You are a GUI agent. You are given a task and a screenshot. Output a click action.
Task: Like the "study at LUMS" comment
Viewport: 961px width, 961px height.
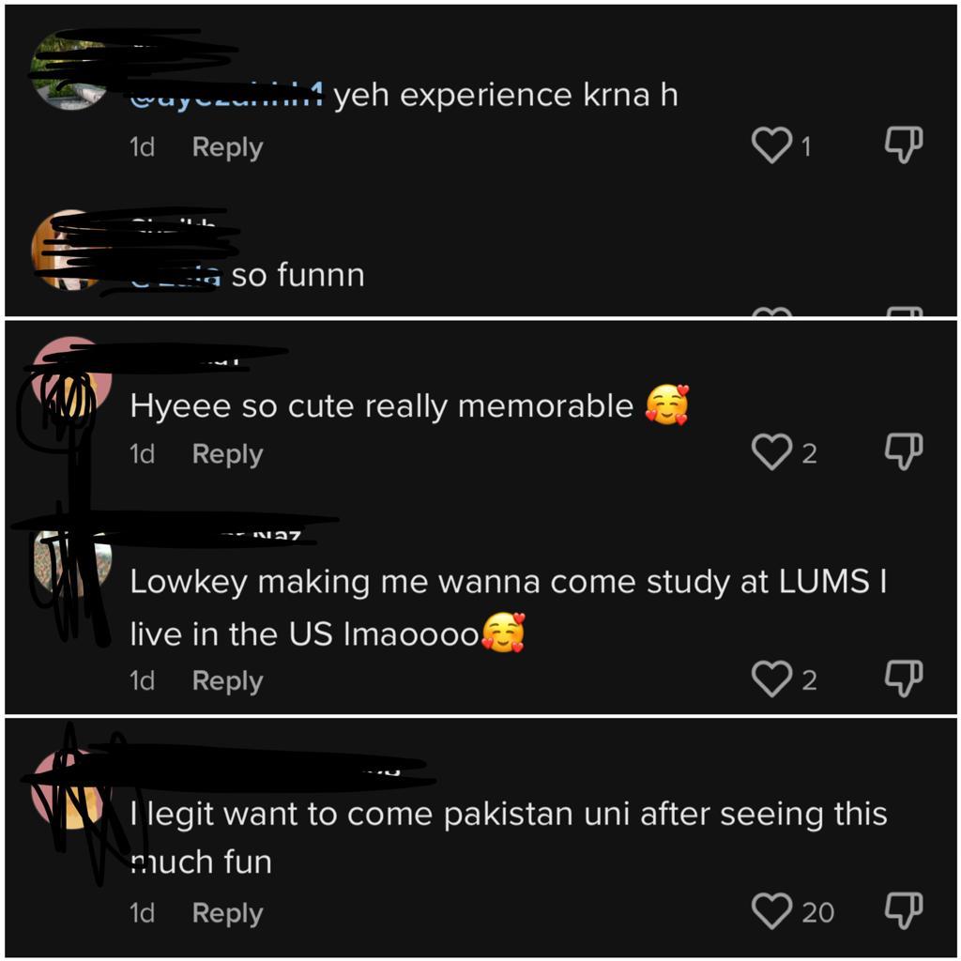point(771,679)
